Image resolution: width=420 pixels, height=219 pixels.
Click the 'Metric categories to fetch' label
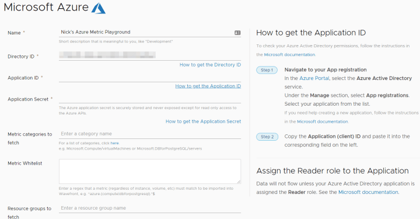[30, 138]
